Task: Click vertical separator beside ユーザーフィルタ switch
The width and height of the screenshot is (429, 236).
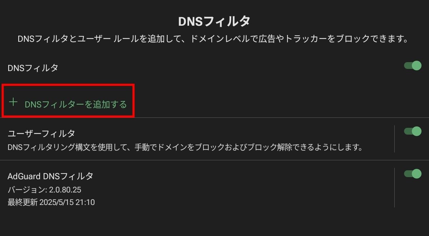Action: [394, 139]
